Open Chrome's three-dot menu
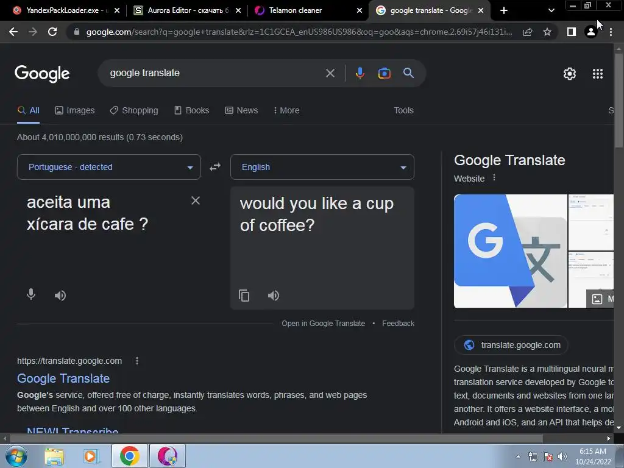This screenshot has width=624, height=468. (611, 32)
